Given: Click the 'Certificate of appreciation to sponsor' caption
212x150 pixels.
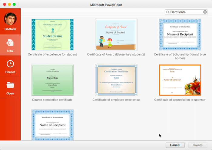Looking at the screenshot, I should pos(180,100).
